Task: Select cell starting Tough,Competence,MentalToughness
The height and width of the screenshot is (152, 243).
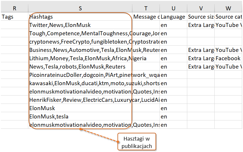Action: tap(80, 33)
